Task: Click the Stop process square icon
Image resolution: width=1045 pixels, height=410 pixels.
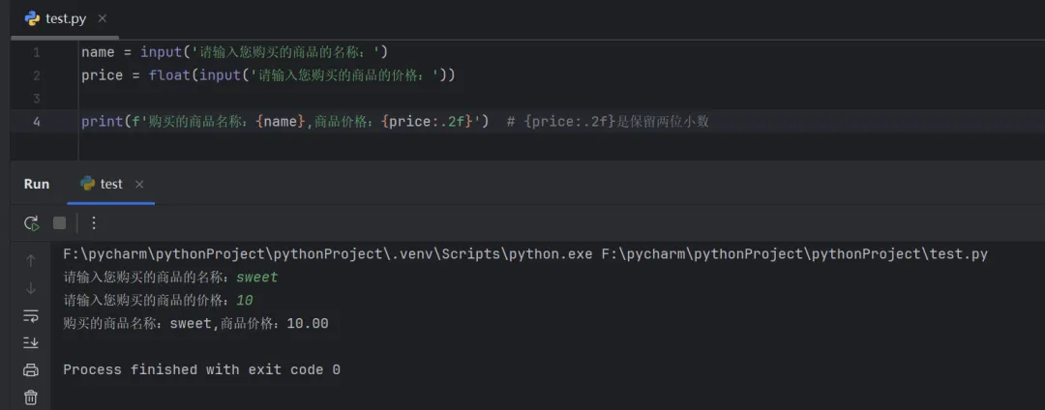Action: (x=59, y=223)
